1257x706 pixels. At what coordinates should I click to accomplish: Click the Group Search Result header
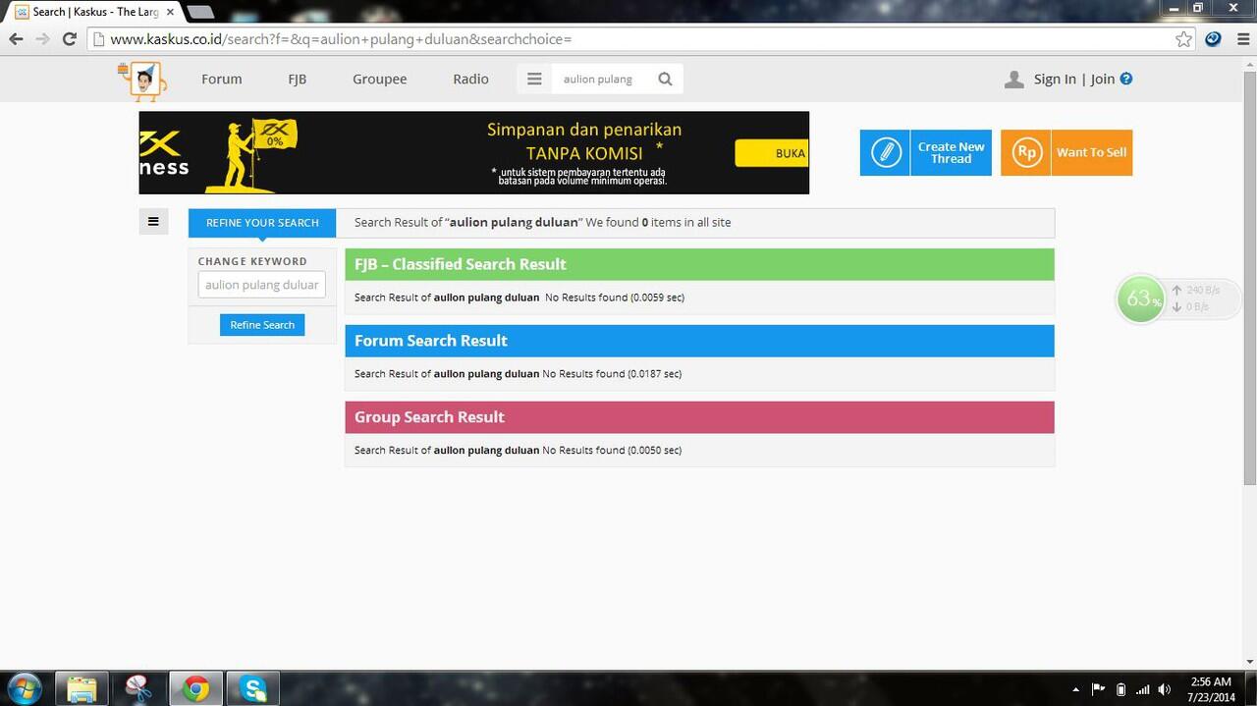tap(699, 417)
